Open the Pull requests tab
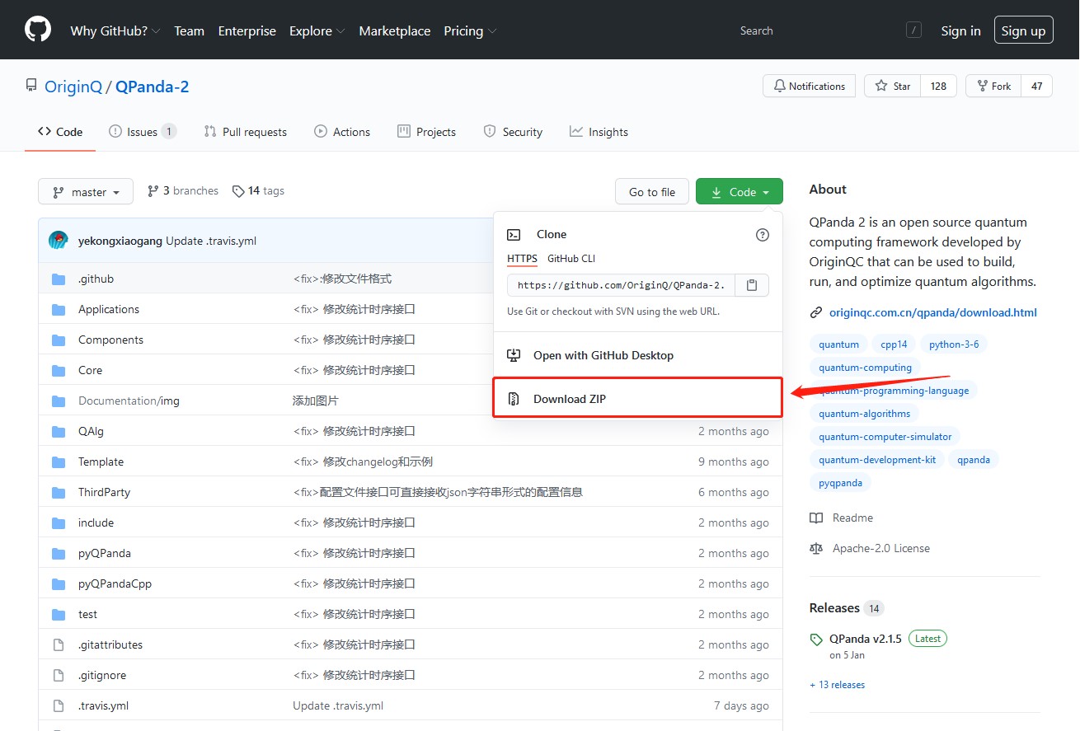Viewport: 1080px width, 731px height. pyautogui.click(x=245, y=132)
